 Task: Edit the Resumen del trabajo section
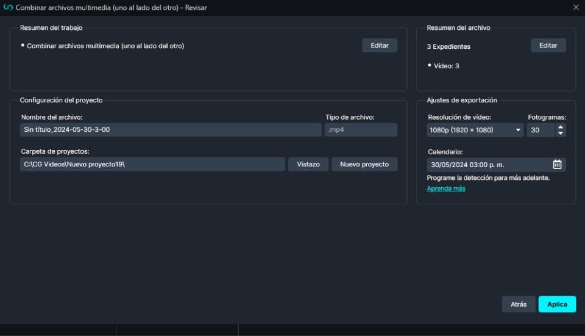(x=380, y=45)
